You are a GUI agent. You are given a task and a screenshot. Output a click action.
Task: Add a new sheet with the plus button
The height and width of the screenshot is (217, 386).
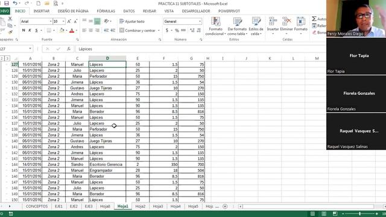pyautogui.click(x=225, y=206)
